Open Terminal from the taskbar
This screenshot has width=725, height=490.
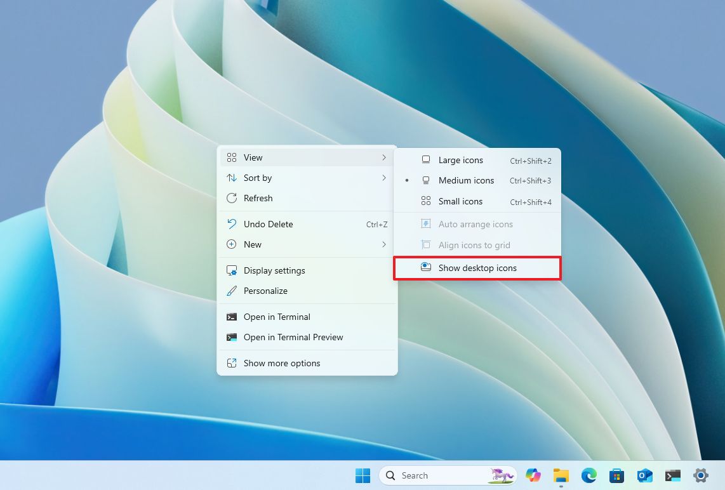[x=673, y=475]
